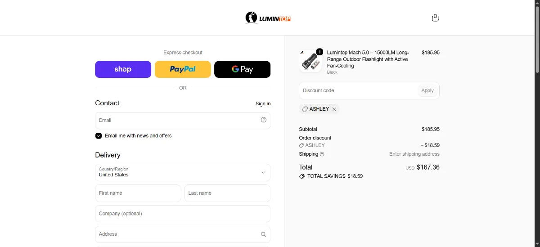540x247 pixels.
Task: Focus the First name field
Action: [x=138, y=193]
